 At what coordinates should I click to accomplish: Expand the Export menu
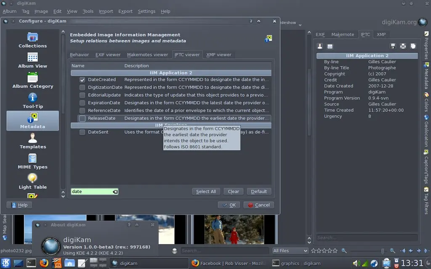[125, 11]
